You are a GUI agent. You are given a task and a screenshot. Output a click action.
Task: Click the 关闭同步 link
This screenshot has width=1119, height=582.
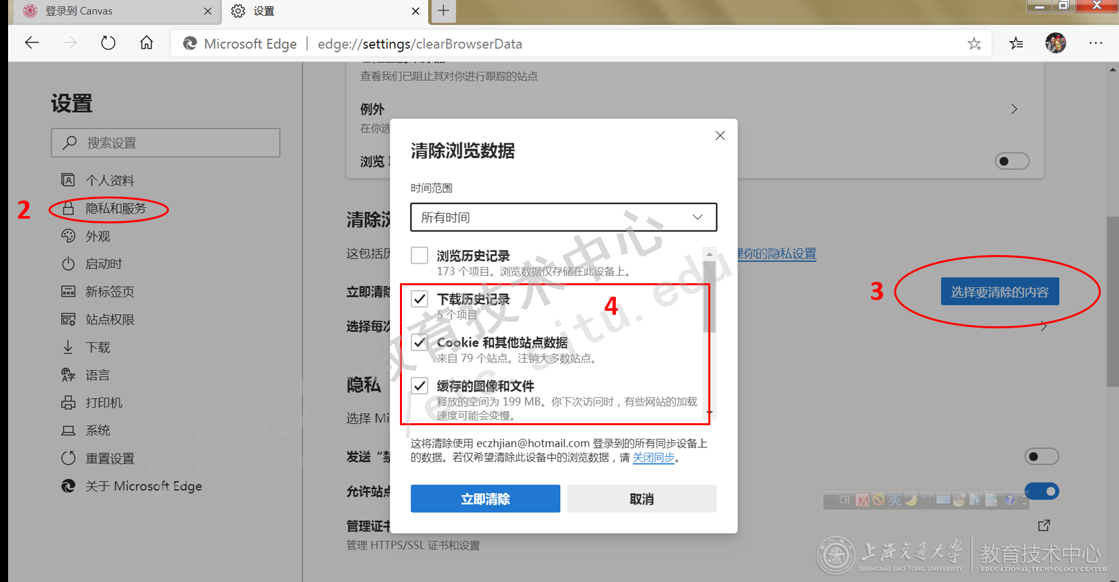(653, 458)
